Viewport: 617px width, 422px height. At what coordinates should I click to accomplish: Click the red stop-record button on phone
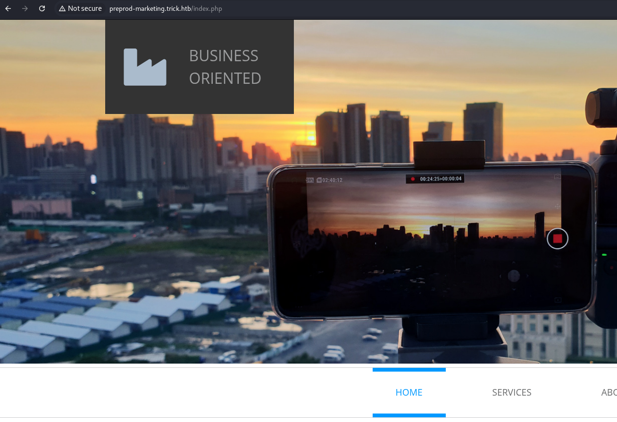point(557,238)
